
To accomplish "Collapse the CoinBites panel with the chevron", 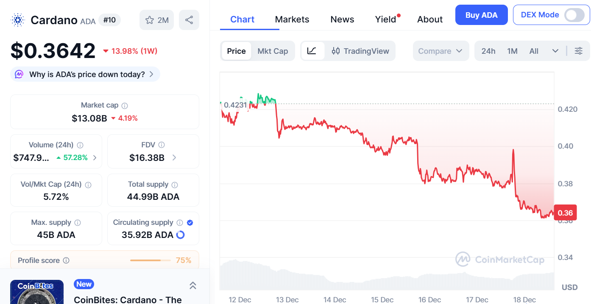I will (193, 286).
